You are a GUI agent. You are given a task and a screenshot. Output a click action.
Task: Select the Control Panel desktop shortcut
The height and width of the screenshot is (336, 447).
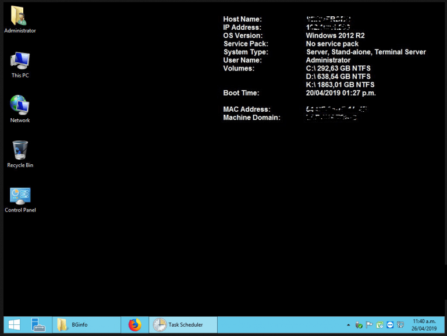(20, 196)
